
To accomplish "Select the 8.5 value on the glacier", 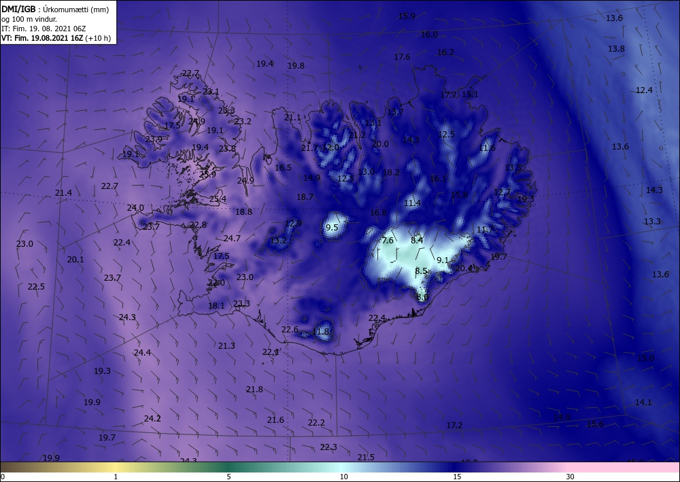I will (x=421, y=271).
